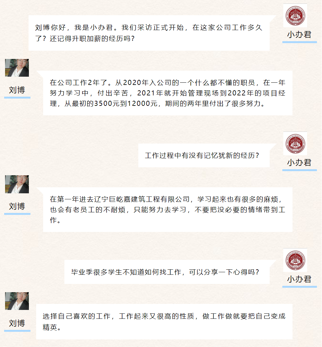Select the second 小办君 name label
Screen dimensions: 322x347
(x=299, y=163)
